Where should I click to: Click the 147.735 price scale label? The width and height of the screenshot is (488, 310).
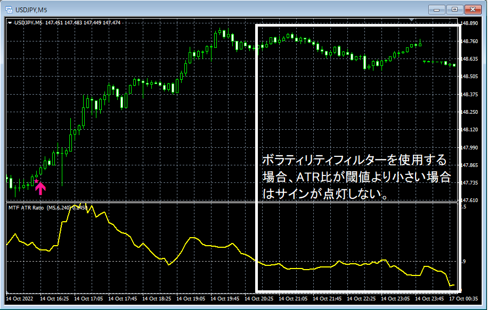[x=469, y=183]
